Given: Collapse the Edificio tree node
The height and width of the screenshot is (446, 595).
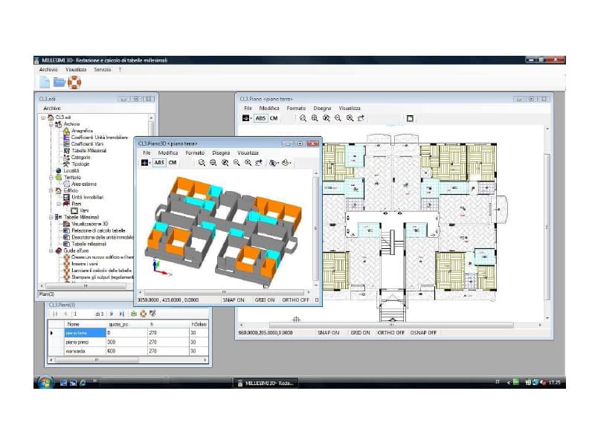Looking at the screenshot, I should (51, 190).
